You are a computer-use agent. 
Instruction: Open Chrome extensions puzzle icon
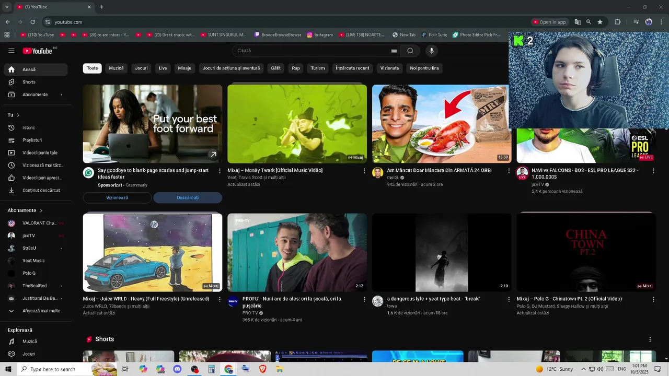617,22
